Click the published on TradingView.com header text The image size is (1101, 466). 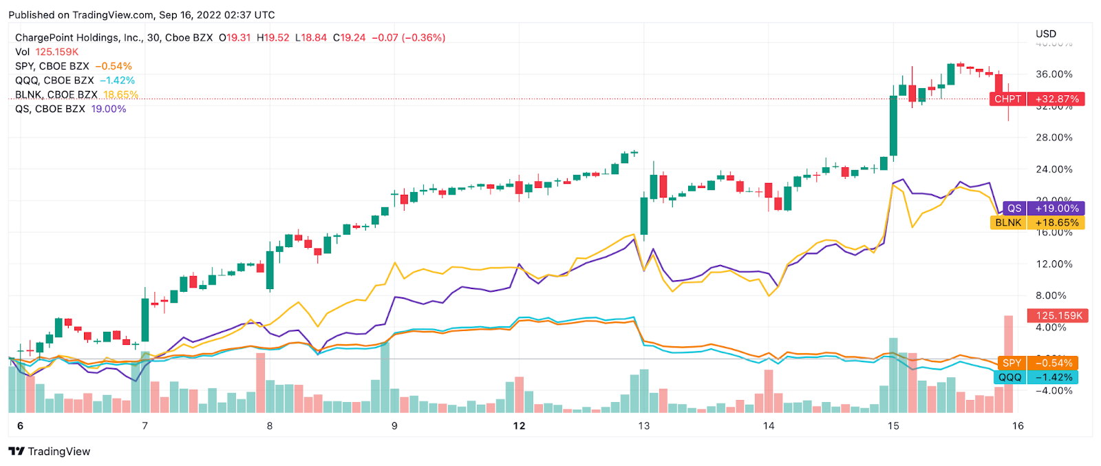pos(141,14)
